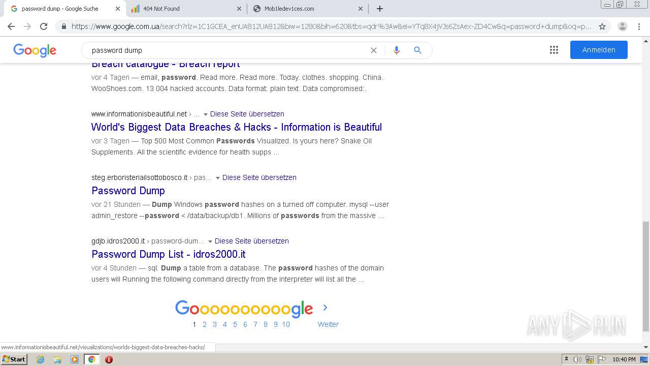Show hidden tray icons arrow
Viewport: 650px width, 366px height.
click(x=566, y=359)
